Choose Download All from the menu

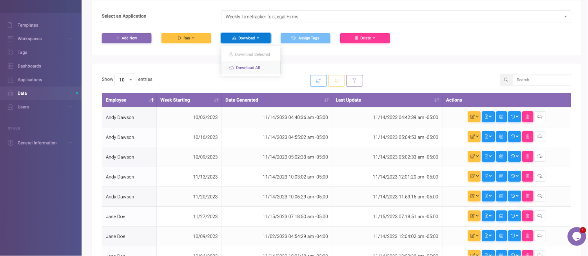[250, 68]
